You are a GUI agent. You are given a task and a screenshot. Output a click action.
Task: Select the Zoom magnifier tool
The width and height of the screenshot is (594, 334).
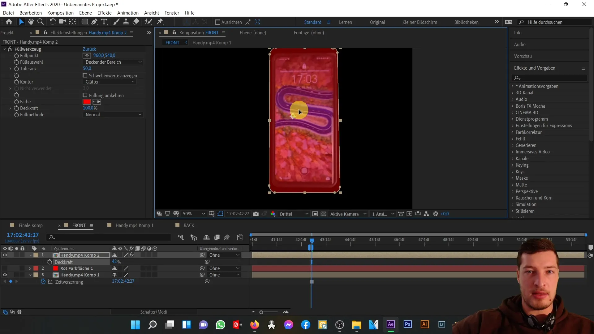[x=40, y=22]
